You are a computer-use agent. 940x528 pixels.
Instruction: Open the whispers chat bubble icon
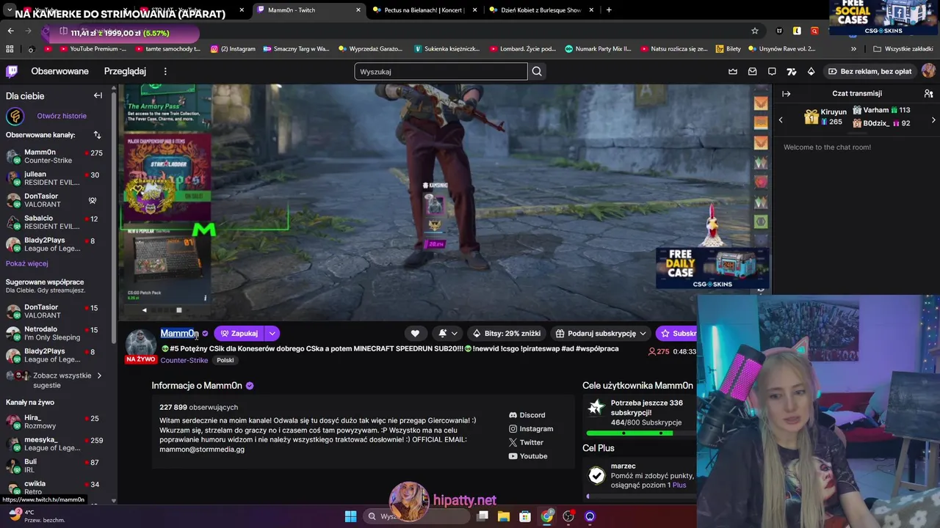pos(772,71)
